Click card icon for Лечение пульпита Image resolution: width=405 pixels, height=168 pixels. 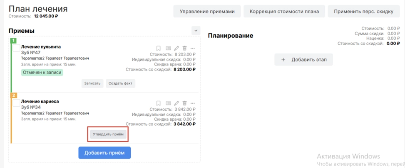click(168, 48)
